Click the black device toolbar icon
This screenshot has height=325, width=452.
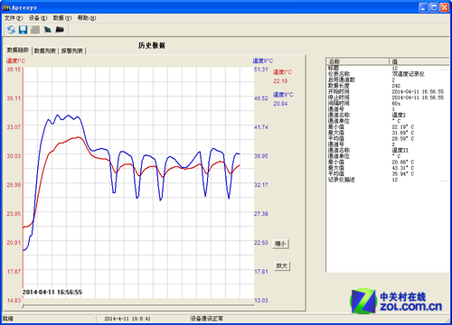click(60, 30)
